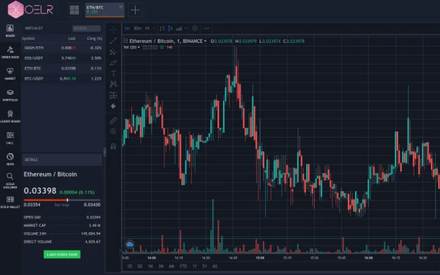This screenshot has width=440, height=275.
Task: Select BTC/USDT in the watchlist
Action: coord(62,79)
